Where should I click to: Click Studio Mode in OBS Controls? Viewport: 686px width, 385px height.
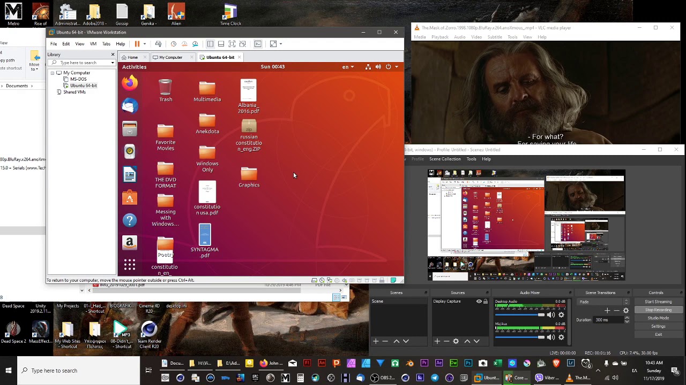tap(658, 318)
